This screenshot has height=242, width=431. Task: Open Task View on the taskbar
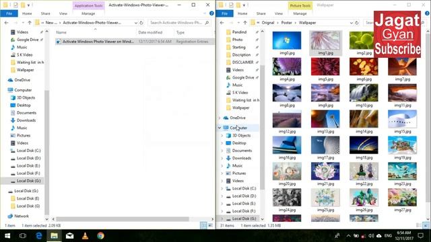23,236
